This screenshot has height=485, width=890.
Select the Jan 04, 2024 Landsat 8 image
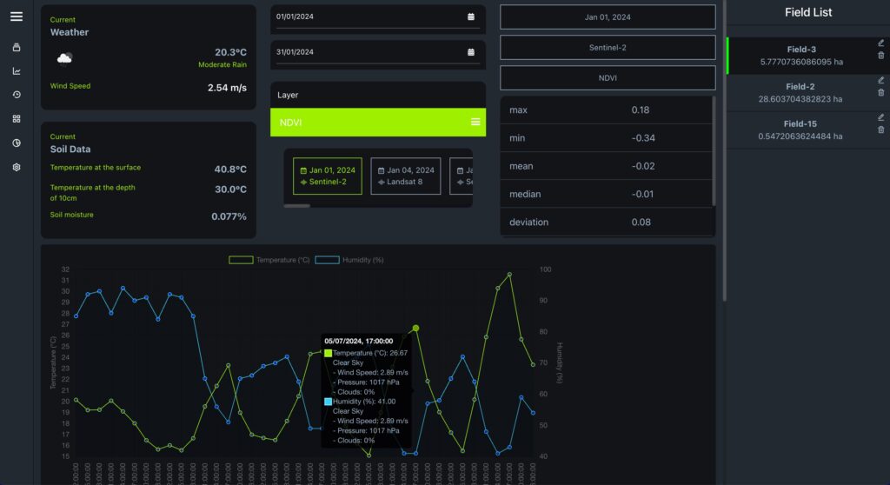(406, 176)
